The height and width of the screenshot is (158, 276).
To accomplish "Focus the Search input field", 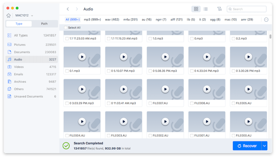I will click(246, 9).
